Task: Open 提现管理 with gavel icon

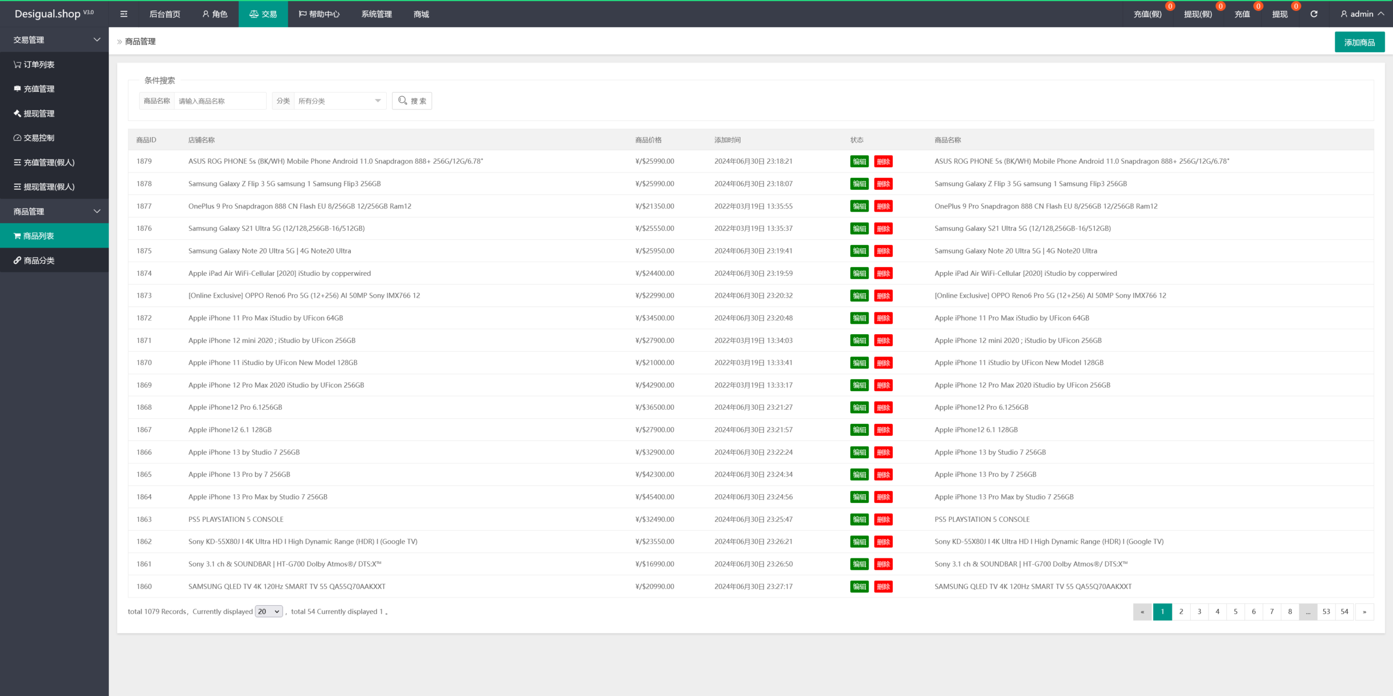Action: click(x=39, y=113)
